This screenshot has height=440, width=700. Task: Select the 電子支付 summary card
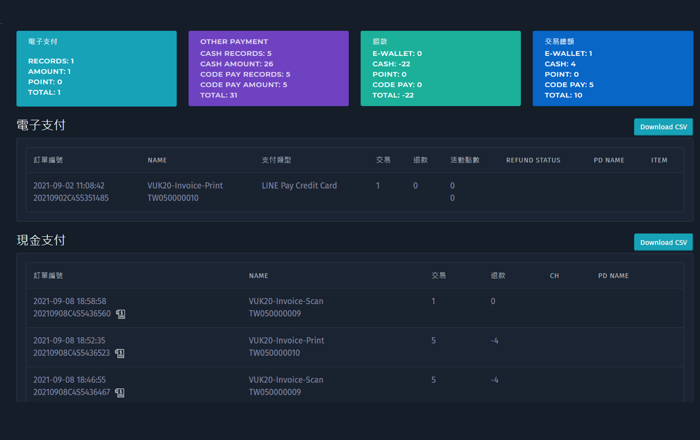click(x=97, y=68)
